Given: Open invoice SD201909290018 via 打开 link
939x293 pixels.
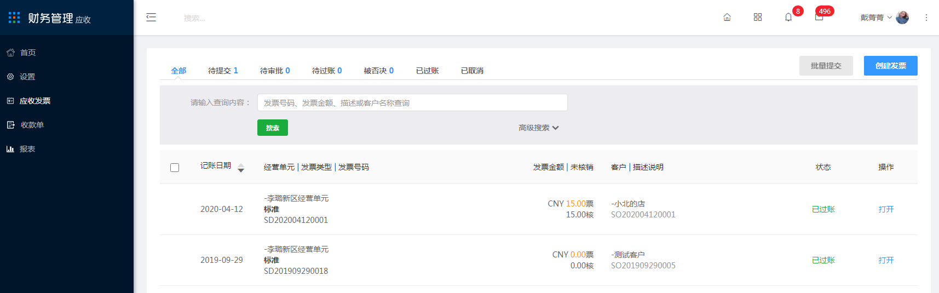Looking at the screenshot, I should (886, 260).
